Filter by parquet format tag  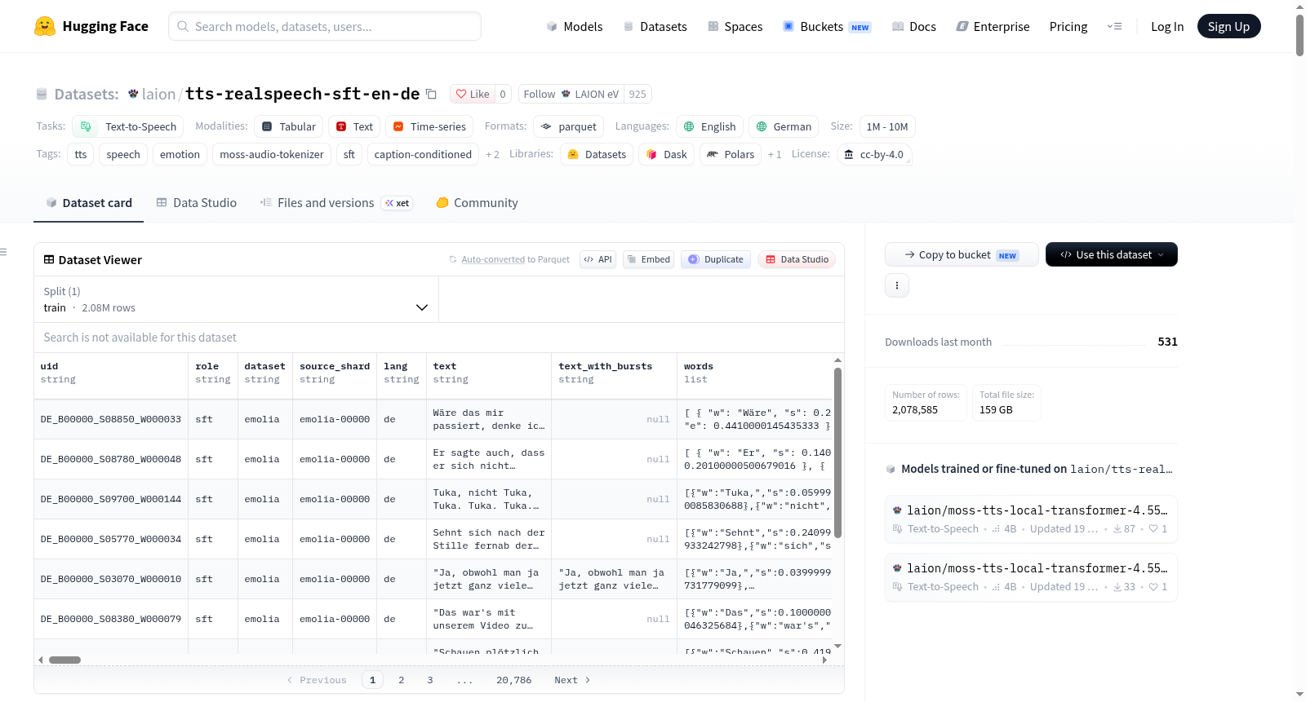[569, 126]
